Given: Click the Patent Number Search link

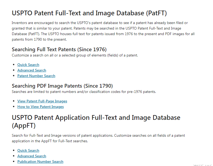Looking at the screenshot, I should pos(36,76).
